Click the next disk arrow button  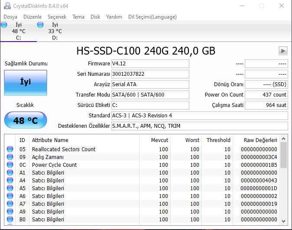pyautogui.click(x=283, y=51)
